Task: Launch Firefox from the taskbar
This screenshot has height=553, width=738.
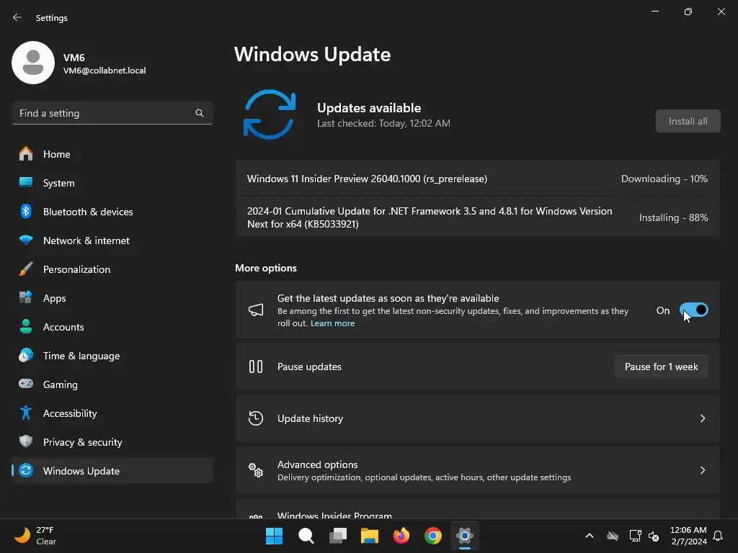Action: pyautogui.click(x=401, y=536)
